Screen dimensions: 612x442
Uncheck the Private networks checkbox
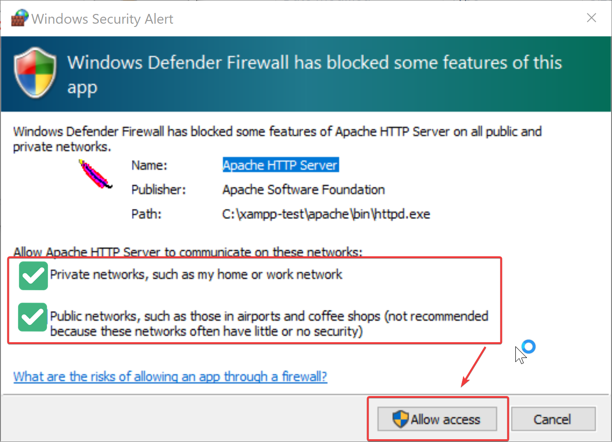pos(33,276)
